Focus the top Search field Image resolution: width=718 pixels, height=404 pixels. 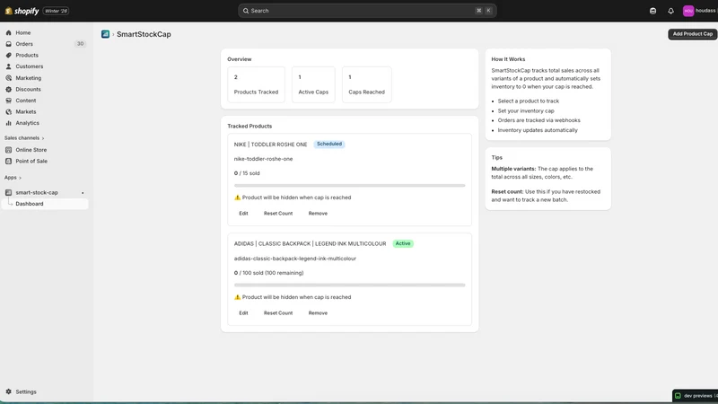[367, 11]
